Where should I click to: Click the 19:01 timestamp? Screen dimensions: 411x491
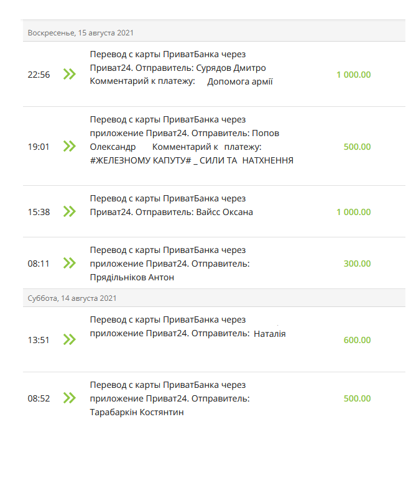pyautogui.click(x=39, y=147)
